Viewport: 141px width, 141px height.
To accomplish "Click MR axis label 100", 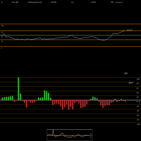I will (x=138, y=79).
